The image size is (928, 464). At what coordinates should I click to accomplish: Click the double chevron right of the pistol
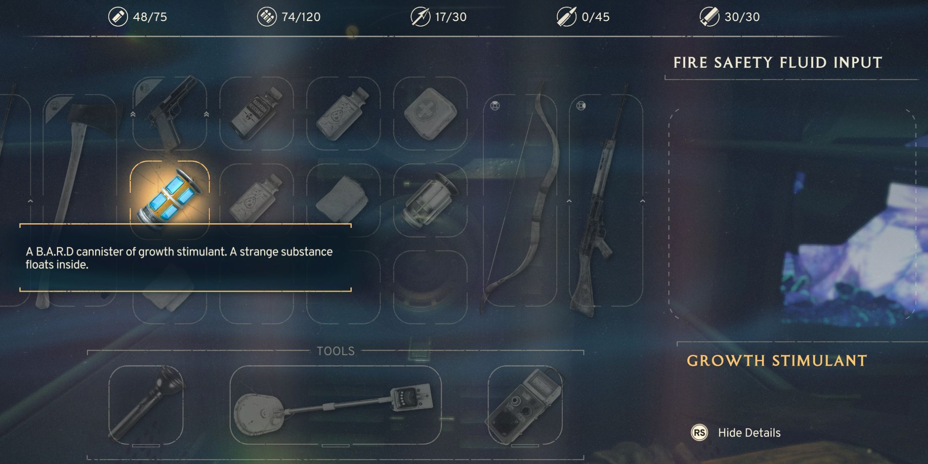(206, 114)
